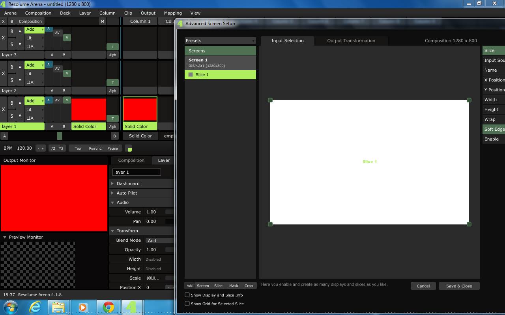505x315 pixels.
Task: Expand the Dashboard section
Action: pyautogui.click(x=128, y=183)
